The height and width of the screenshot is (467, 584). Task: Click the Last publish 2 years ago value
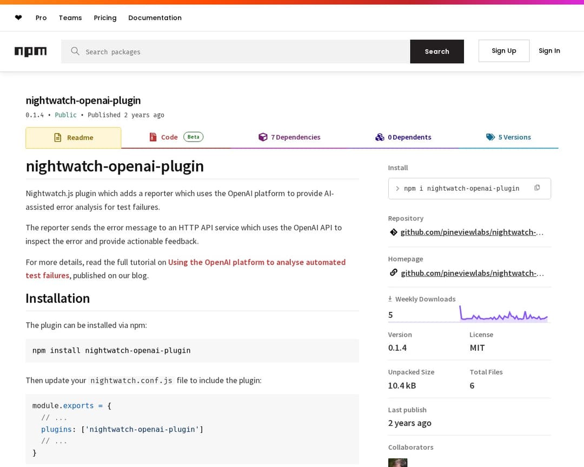[x=410, y=423]
